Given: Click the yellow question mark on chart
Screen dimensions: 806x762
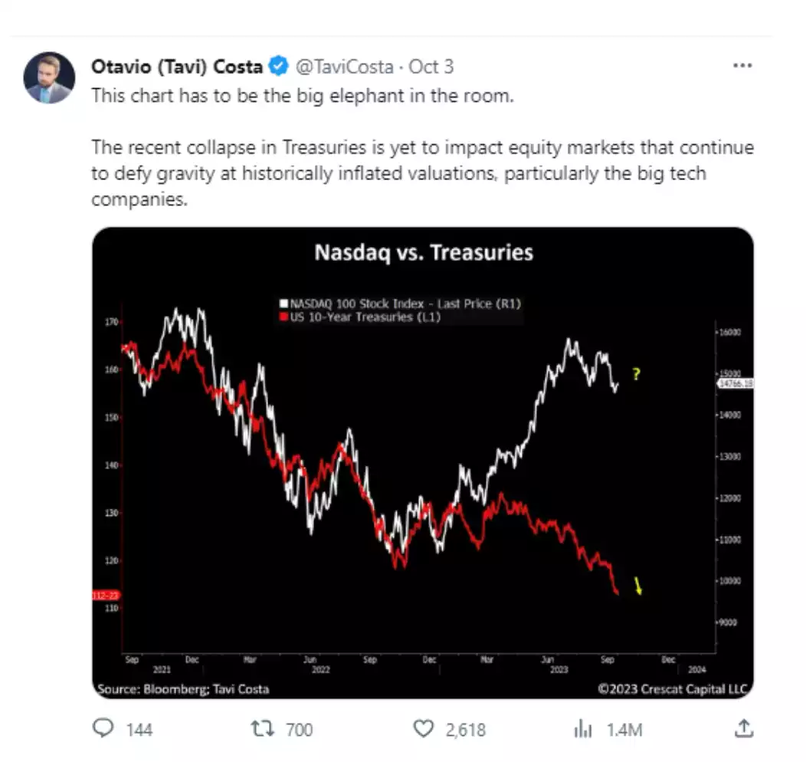Looking at the screenshot, I should [636, 374].
